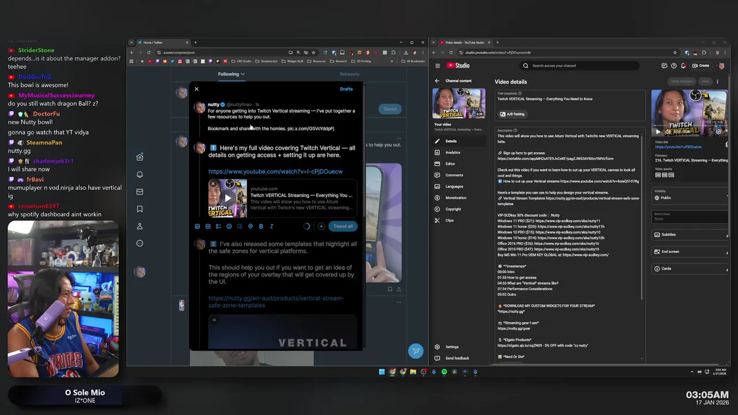The width and height of the screenshot is (738, 415).
Task: Go back to Channel content
Action: [454, 81]
